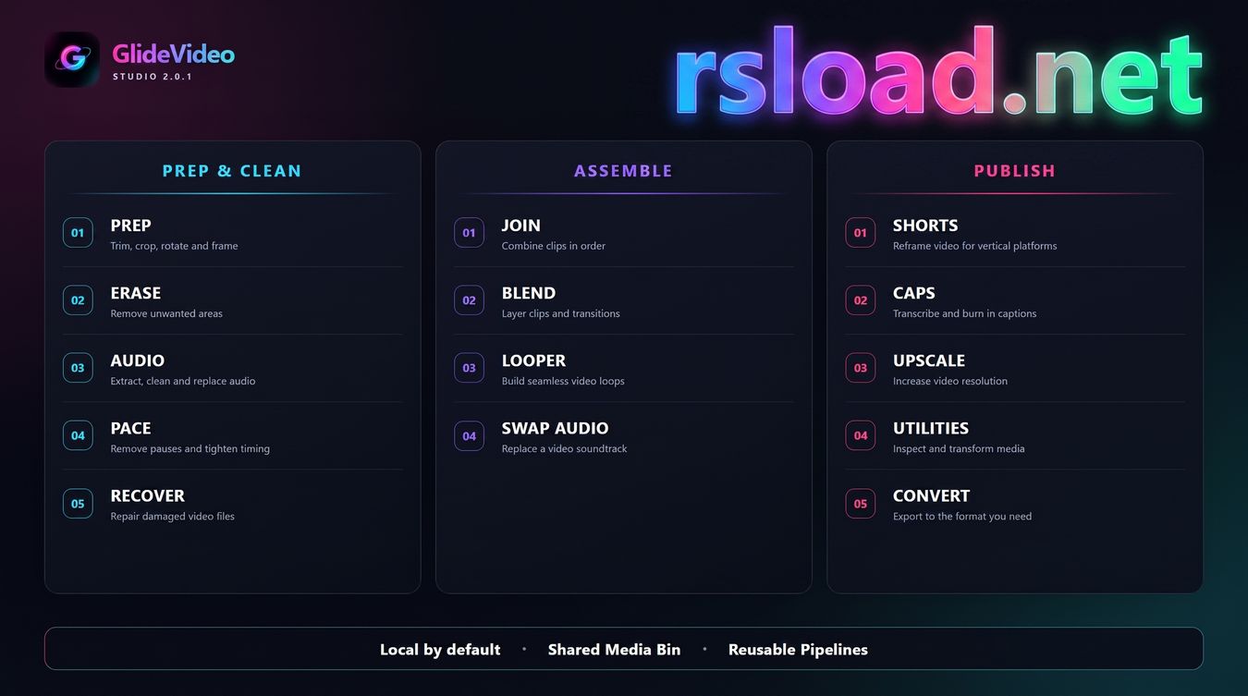
Task: Click the 04 badge beside UTILITIES
Action: point(861,435)
